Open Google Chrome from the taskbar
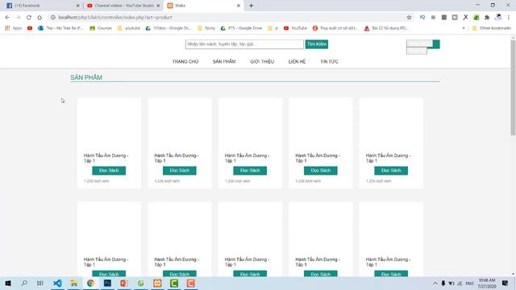 [91, 283]
